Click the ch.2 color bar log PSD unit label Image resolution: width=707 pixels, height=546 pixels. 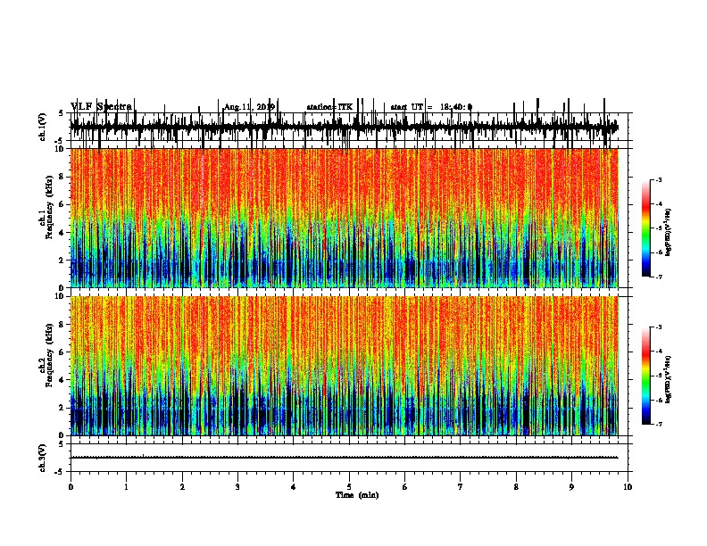pos(669,379)
